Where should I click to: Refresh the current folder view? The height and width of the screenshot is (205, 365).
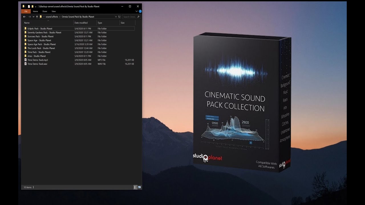(119, 17)
